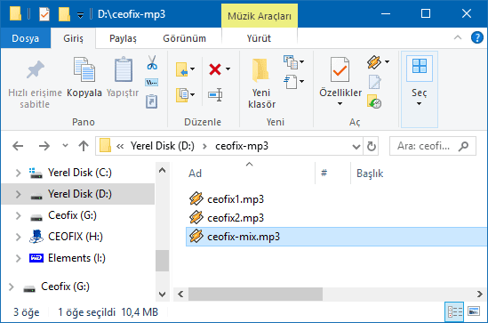Screen dimensions: 488x323
Task: Click the easy access icon
Action: pos(291,82)
